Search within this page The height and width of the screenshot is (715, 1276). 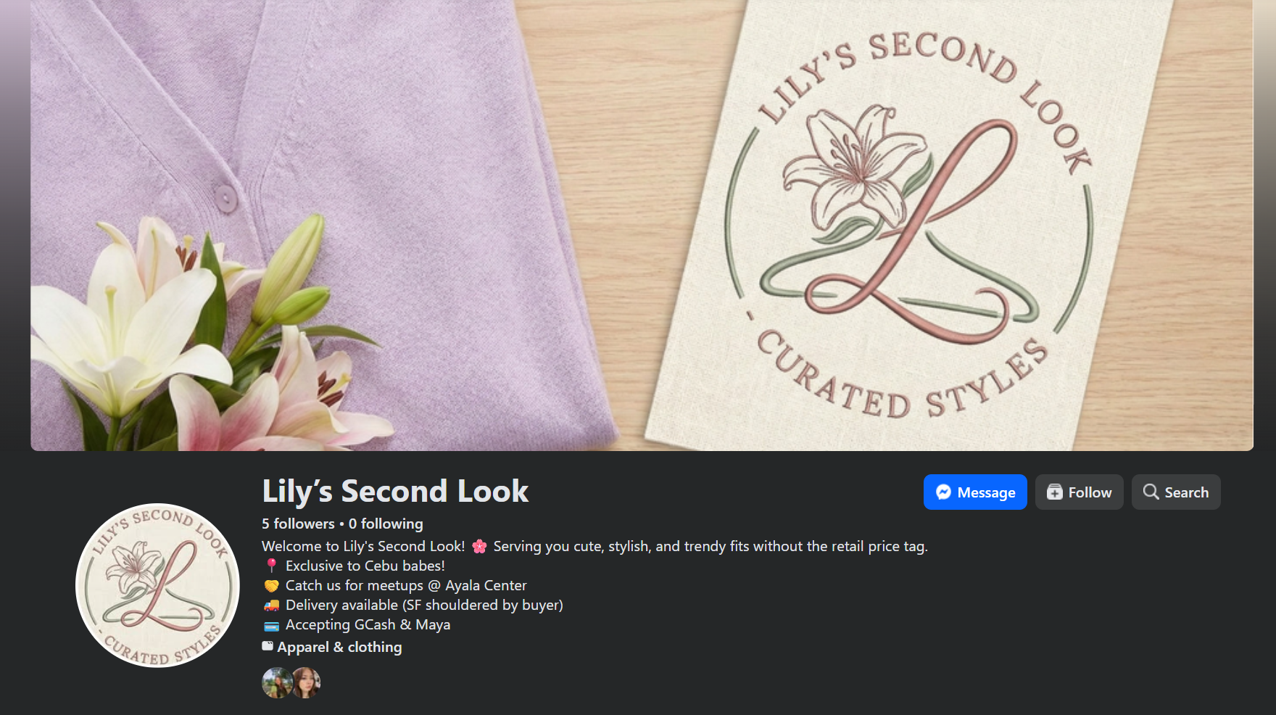1176,492
